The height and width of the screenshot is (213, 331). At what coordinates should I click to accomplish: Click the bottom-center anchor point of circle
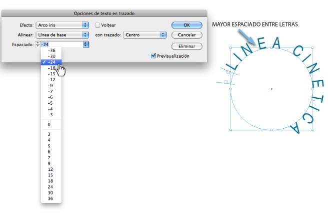pyautogui.click(x=271, y=130)
